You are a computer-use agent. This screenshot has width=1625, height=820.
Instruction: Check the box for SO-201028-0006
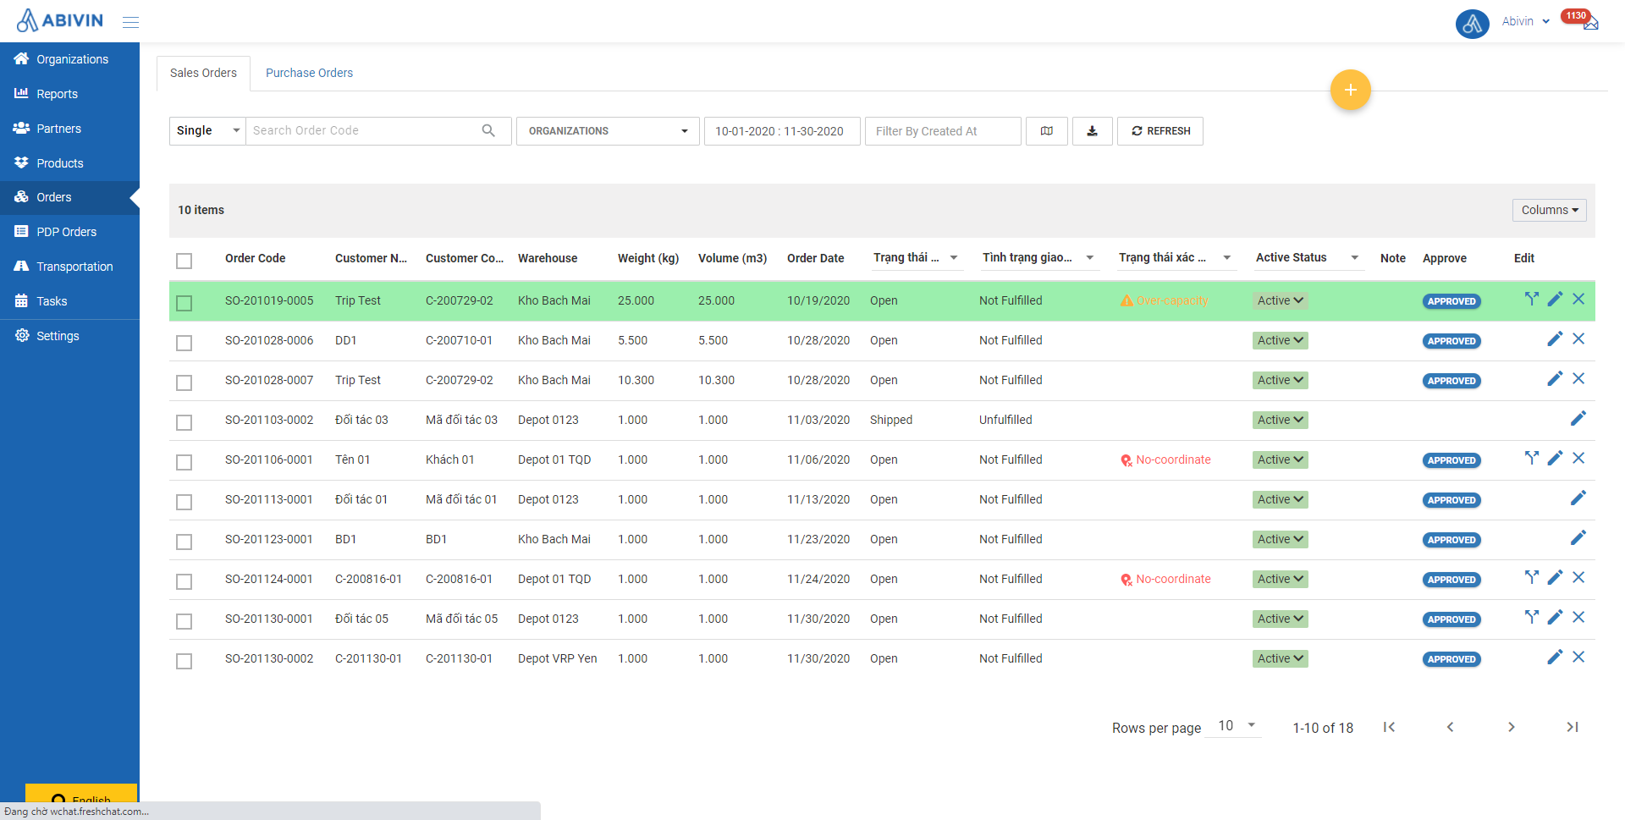(x=184, y=343)
